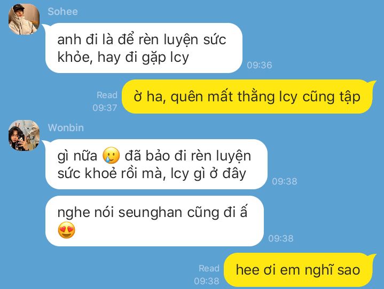Select the yellow bubble 'ờ ha, quên mất thằng Icy'

pos(247,97)
